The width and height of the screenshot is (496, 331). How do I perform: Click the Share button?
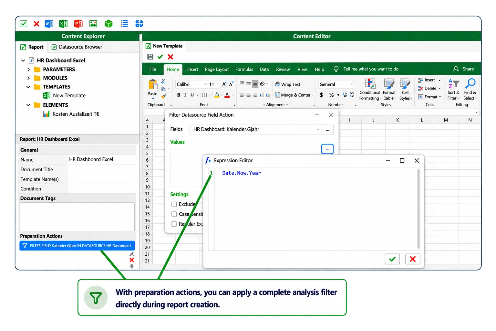463,69
